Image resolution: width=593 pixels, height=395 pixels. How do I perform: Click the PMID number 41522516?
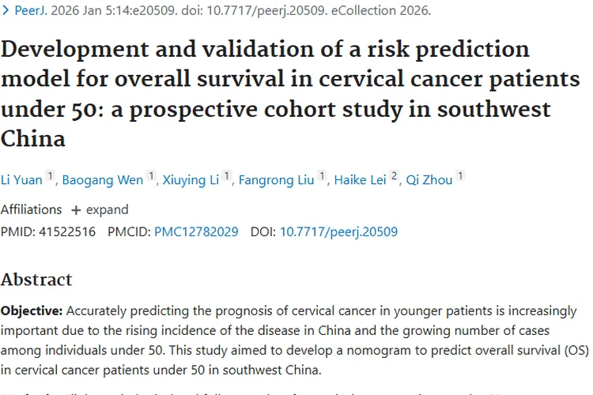67,231
